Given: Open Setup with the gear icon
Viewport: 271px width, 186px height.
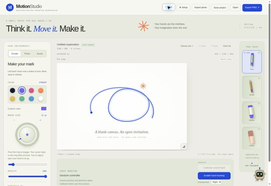Looking at the screenshot, I should [x=183, y=7].
